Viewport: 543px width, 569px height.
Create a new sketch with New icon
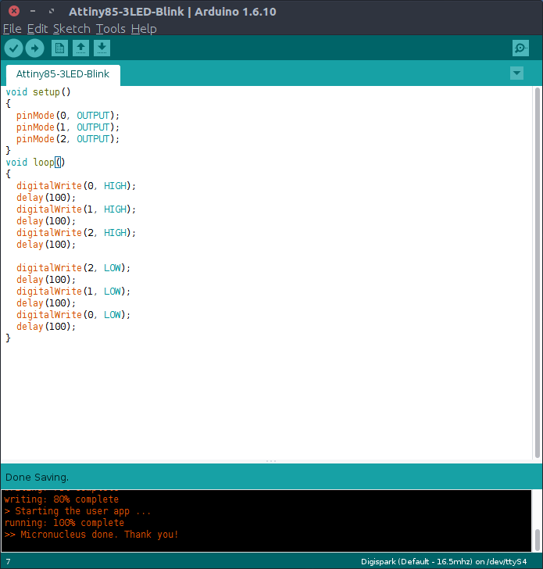point(59,48)
